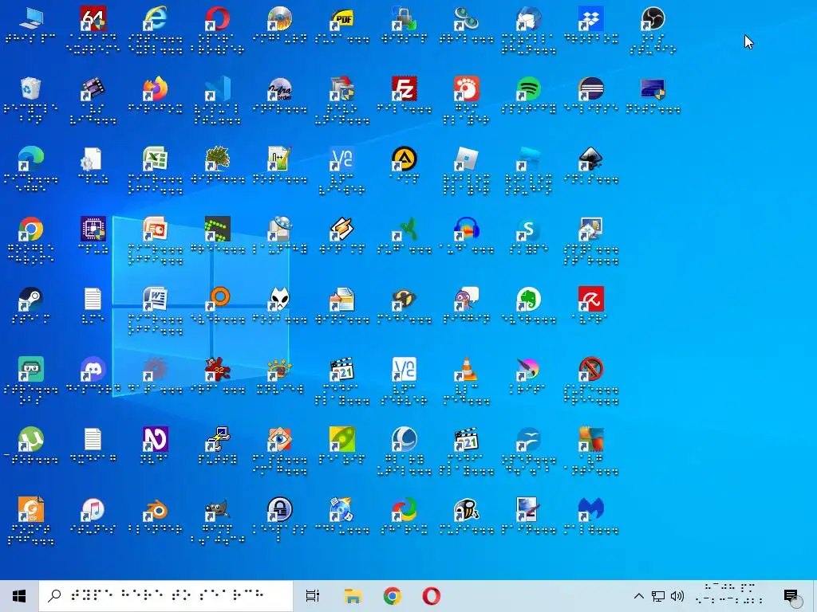817x612 pixels.
Task: Open the Windows Start menu
Action: click(19, 596)
